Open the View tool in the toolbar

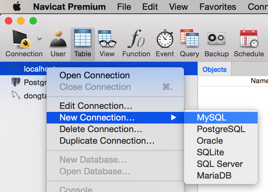(106, 40)
